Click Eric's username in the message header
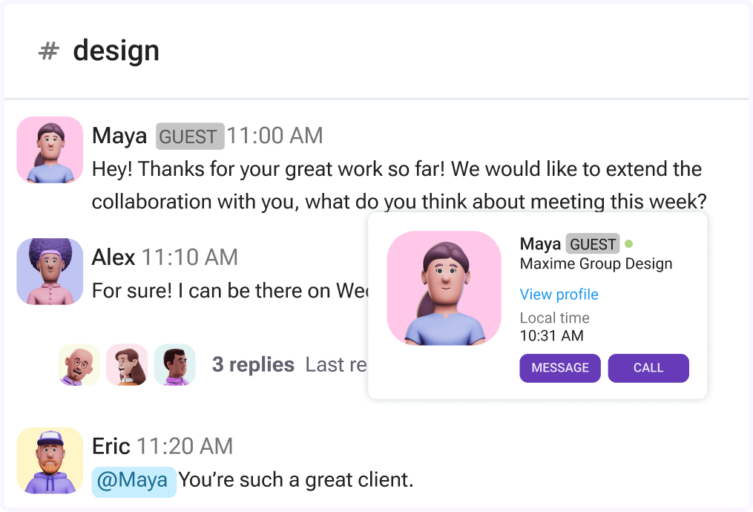This screenshot has height=512, width=753. pyautogui.click(x=111, y=446)
